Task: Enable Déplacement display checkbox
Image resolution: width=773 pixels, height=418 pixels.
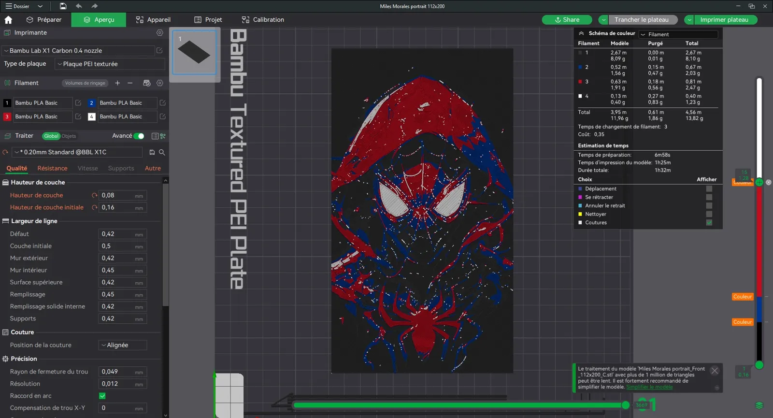Action: click(x=709, y=189)
